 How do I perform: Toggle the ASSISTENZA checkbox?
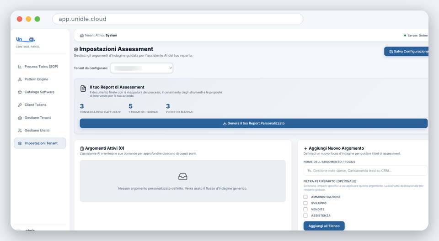click(305, 215)
